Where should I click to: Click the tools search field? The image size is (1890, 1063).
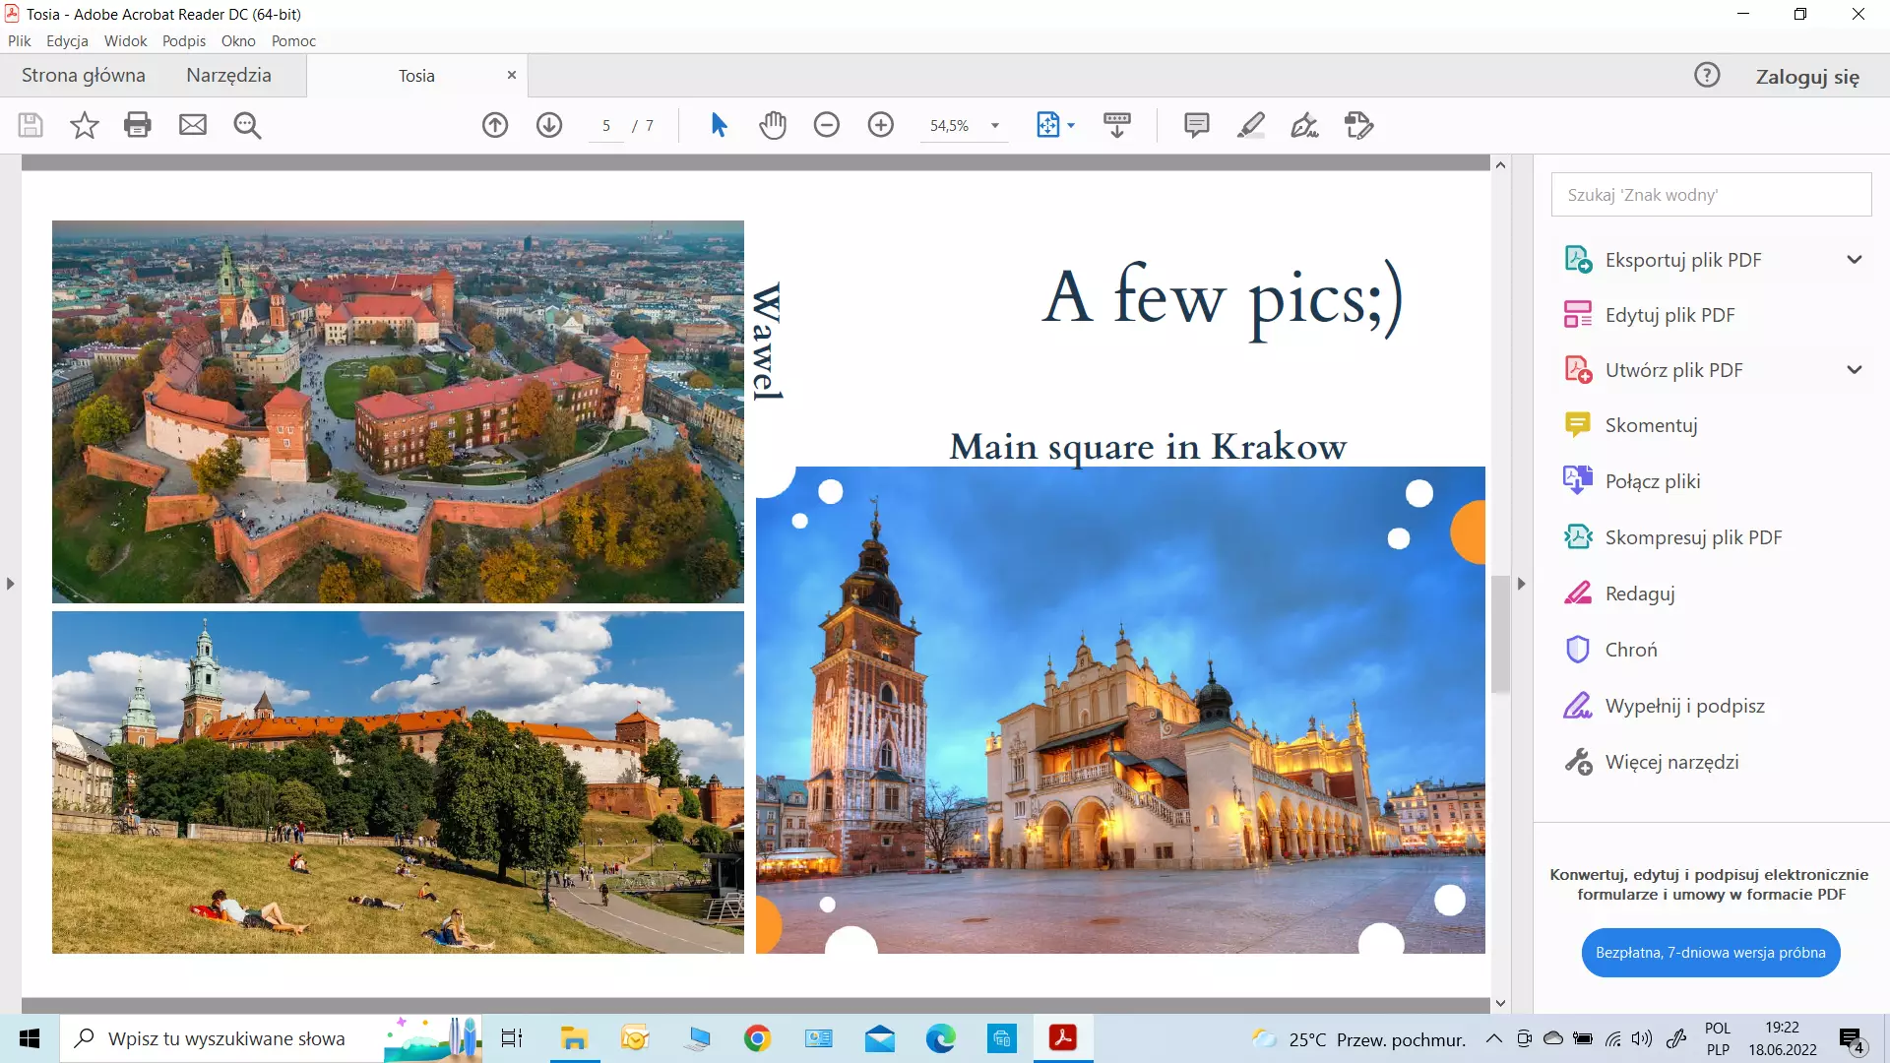point(1711,195)
